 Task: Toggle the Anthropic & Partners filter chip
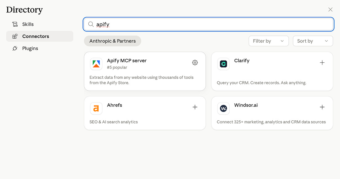(x=112, y=41)
